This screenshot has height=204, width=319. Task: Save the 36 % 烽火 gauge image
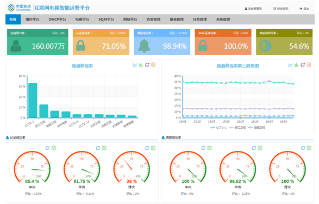tap(153, 148)
